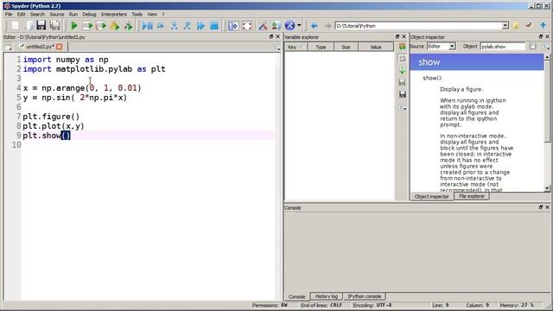Image resolution: width=553 pixels, height=311 pixels.
Task: Select the Console tab
Action: (x=296, y=296)
